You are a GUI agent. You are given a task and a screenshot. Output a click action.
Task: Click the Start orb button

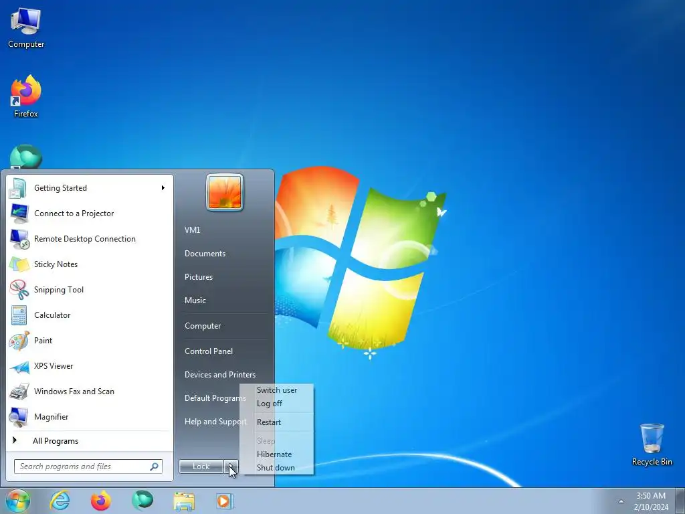(18, 501)
